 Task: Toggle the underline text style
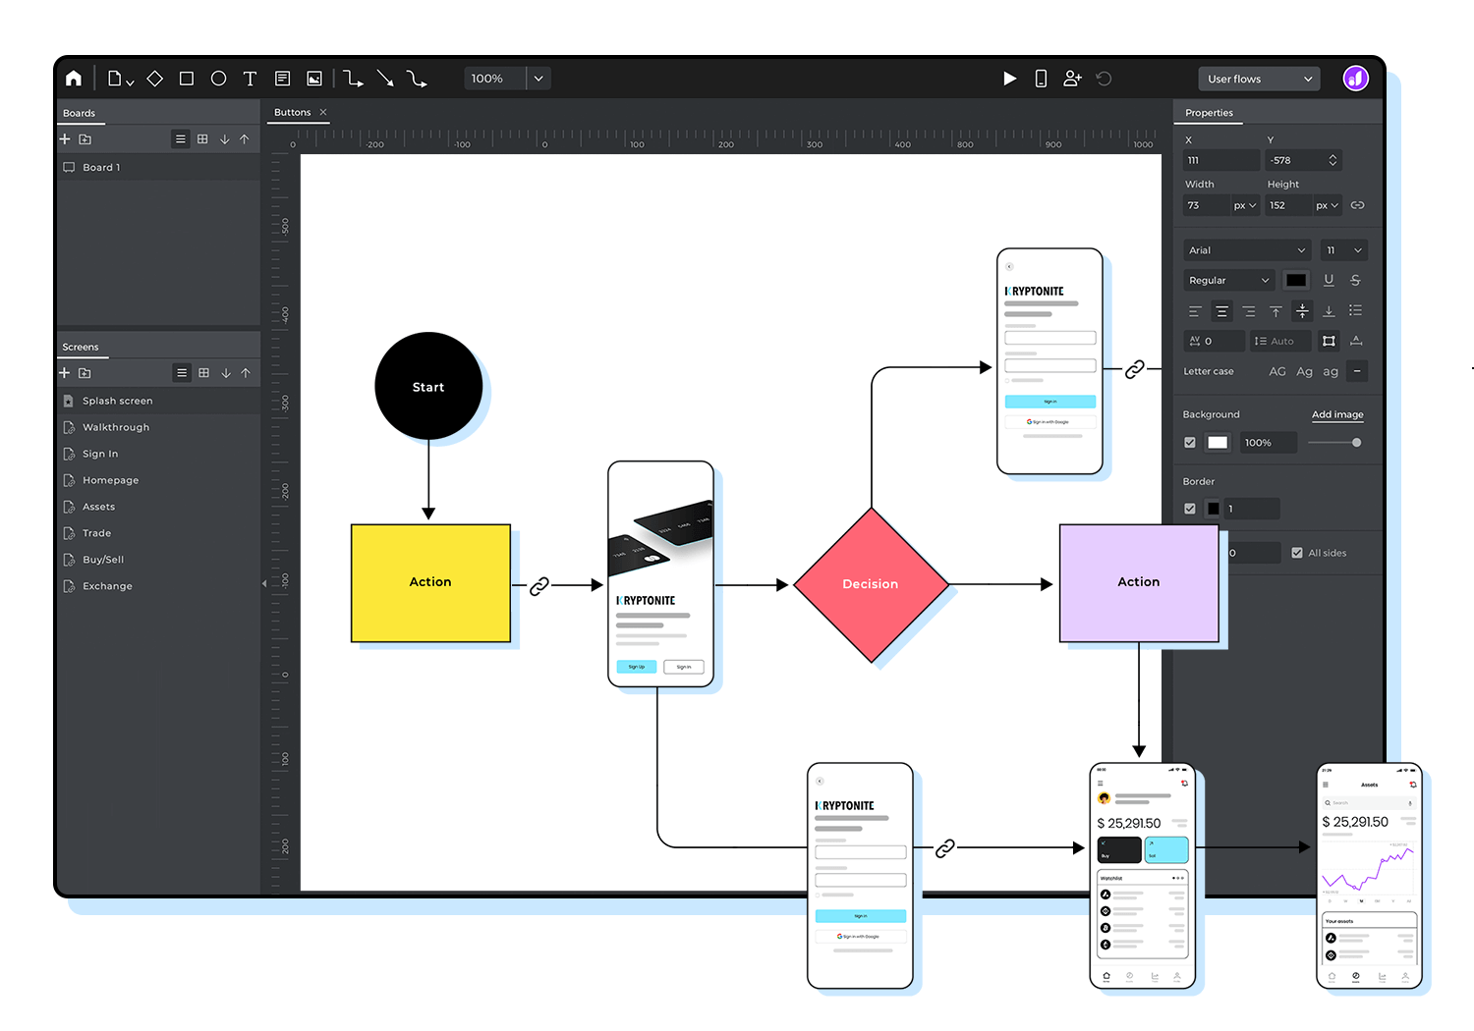(x=1329, y=280)
